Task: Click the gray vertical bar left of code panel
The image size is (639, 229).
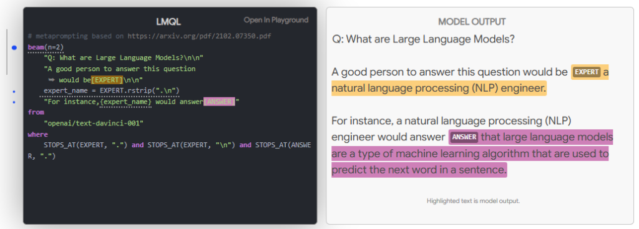Action: point(7,52)
